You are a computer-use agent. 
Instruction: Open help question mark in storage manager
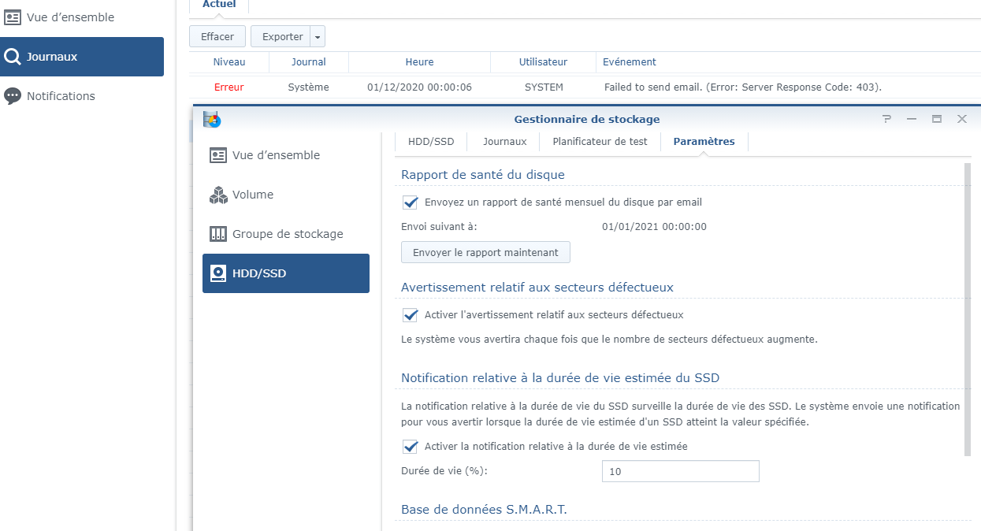[886, 119]
